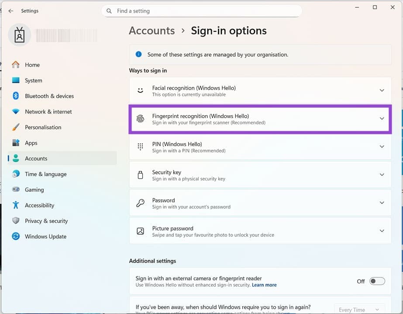Click the user account profile avatar
Image resolution: width=403 pixels, height=314 pixels.
pos(19,34)
